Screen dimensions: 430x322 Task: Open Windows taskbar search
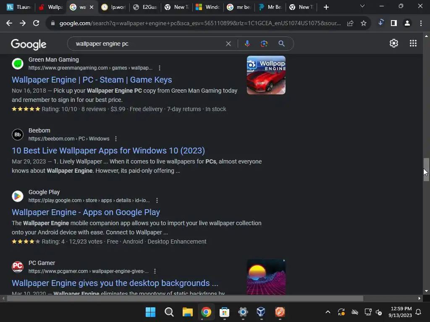169,312
